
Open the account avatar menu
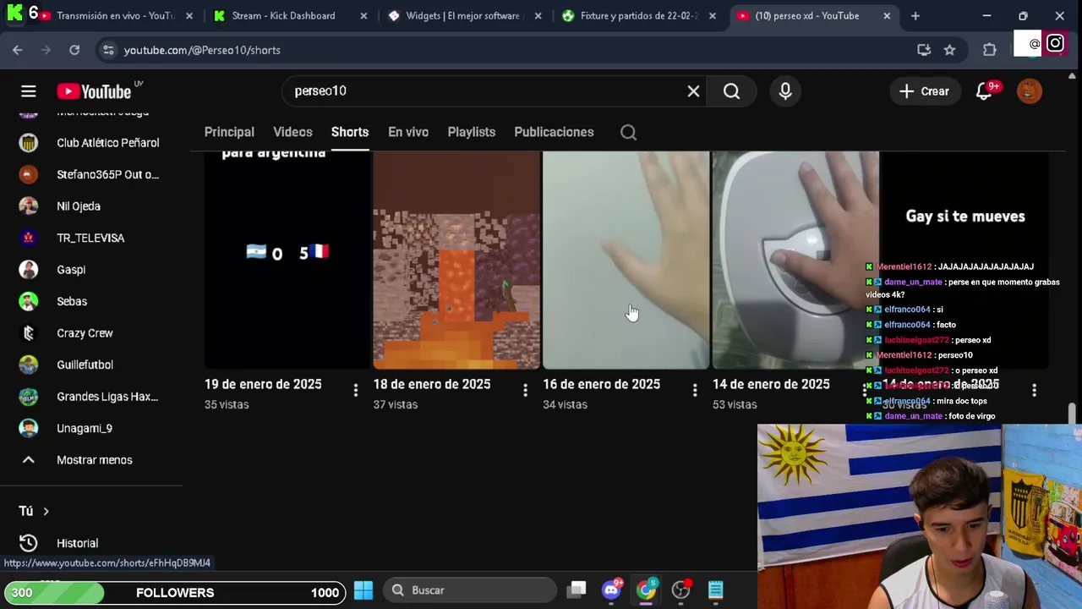pyautogui.click(x=1030, y=91)
